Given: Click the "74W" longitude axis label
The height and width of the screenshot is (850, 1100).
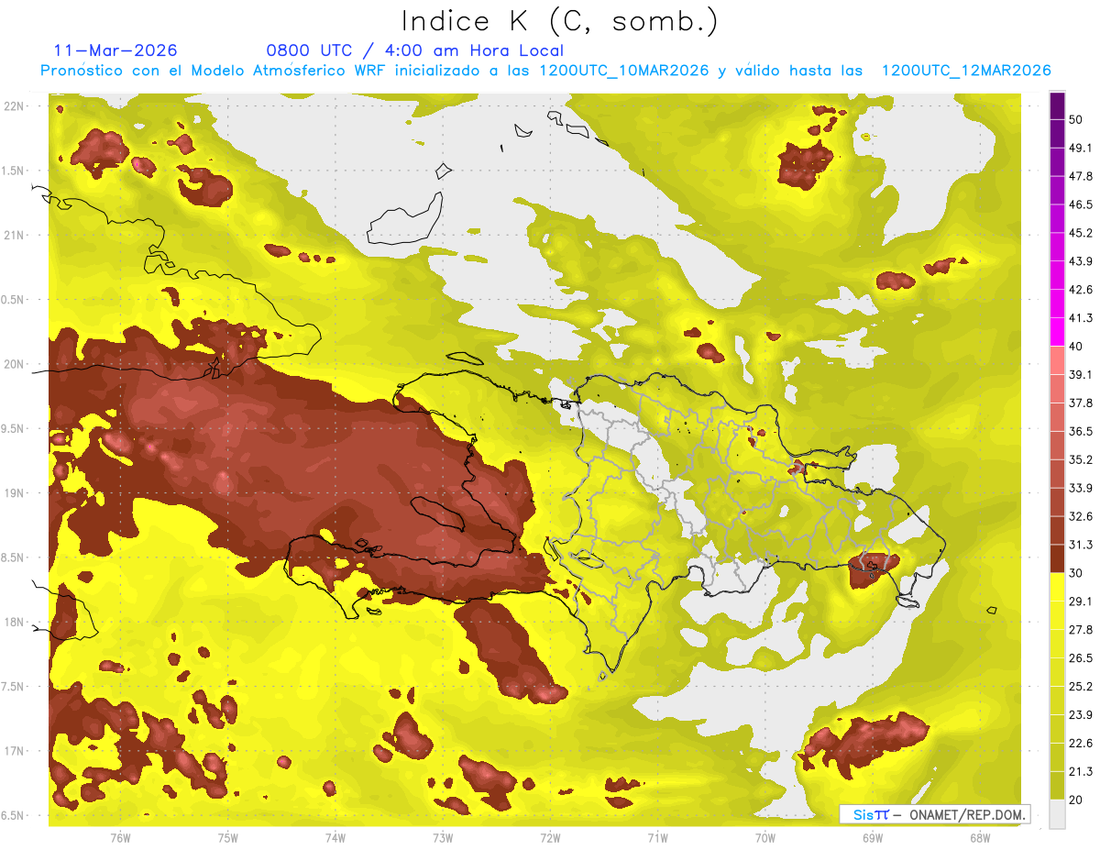Looking at the screenshot, I should point(335,839).
